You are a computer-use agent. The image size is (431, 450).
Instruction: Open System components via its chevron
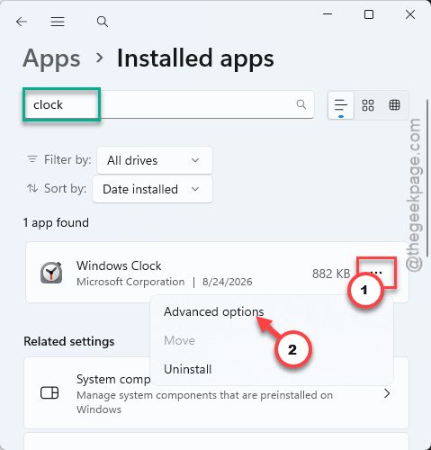coord(387,393)
